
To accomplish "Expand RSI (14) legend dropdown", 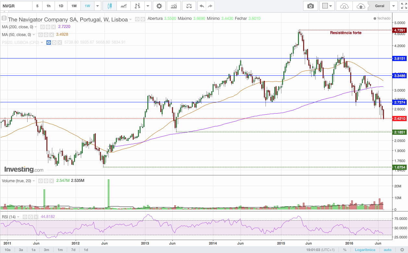I will click(19, 217).
